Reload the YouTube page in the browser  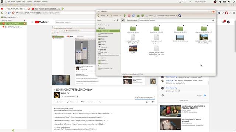point(9,13)
